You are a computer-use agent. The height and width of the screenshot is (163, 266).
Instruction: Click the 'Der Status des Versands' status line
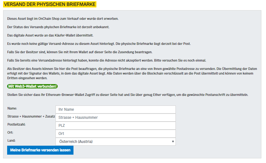(x=58, y=27)
